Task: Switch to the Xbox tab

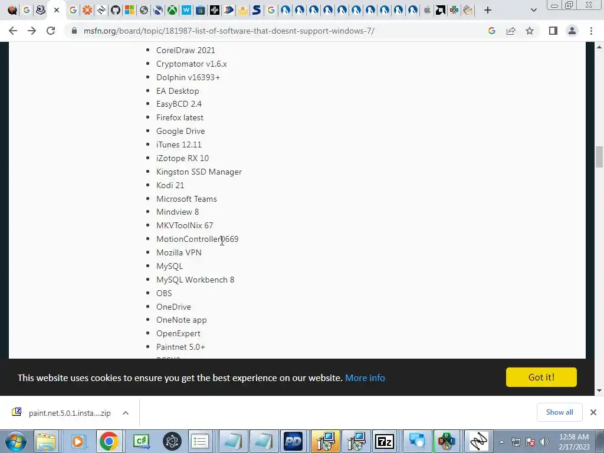Action: [x=172, y=10]
